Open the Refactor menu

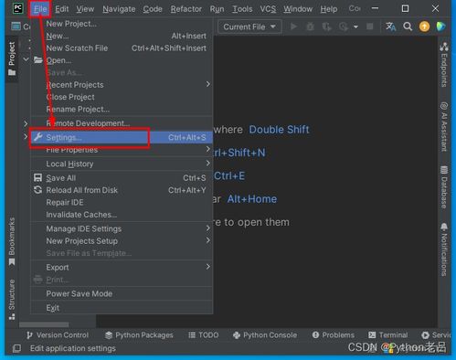186,9
